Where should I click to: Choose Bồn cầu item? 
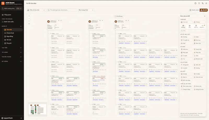tap(199, 65)
